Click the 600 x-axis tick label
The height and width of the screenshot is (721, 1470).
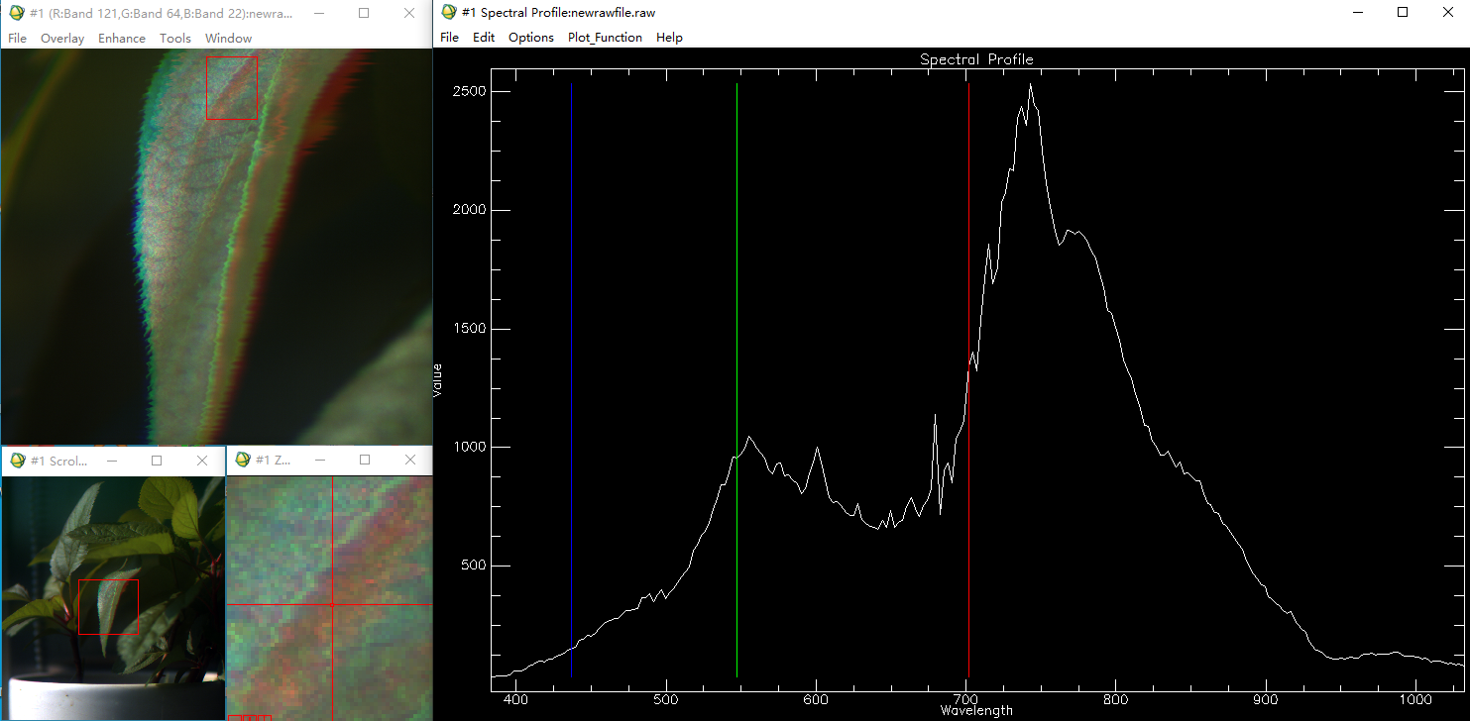click(816, 697)
